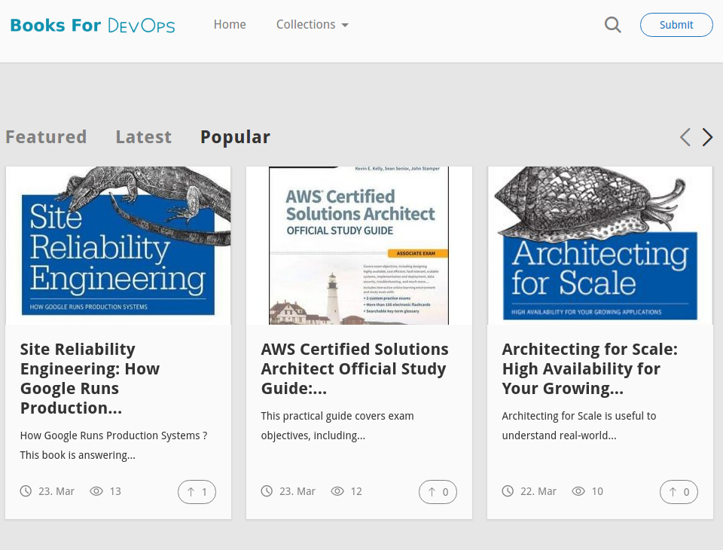Click the views eye icon showing 10
Image resolution: width=723 pixels, height=550 pixels.
578,490
